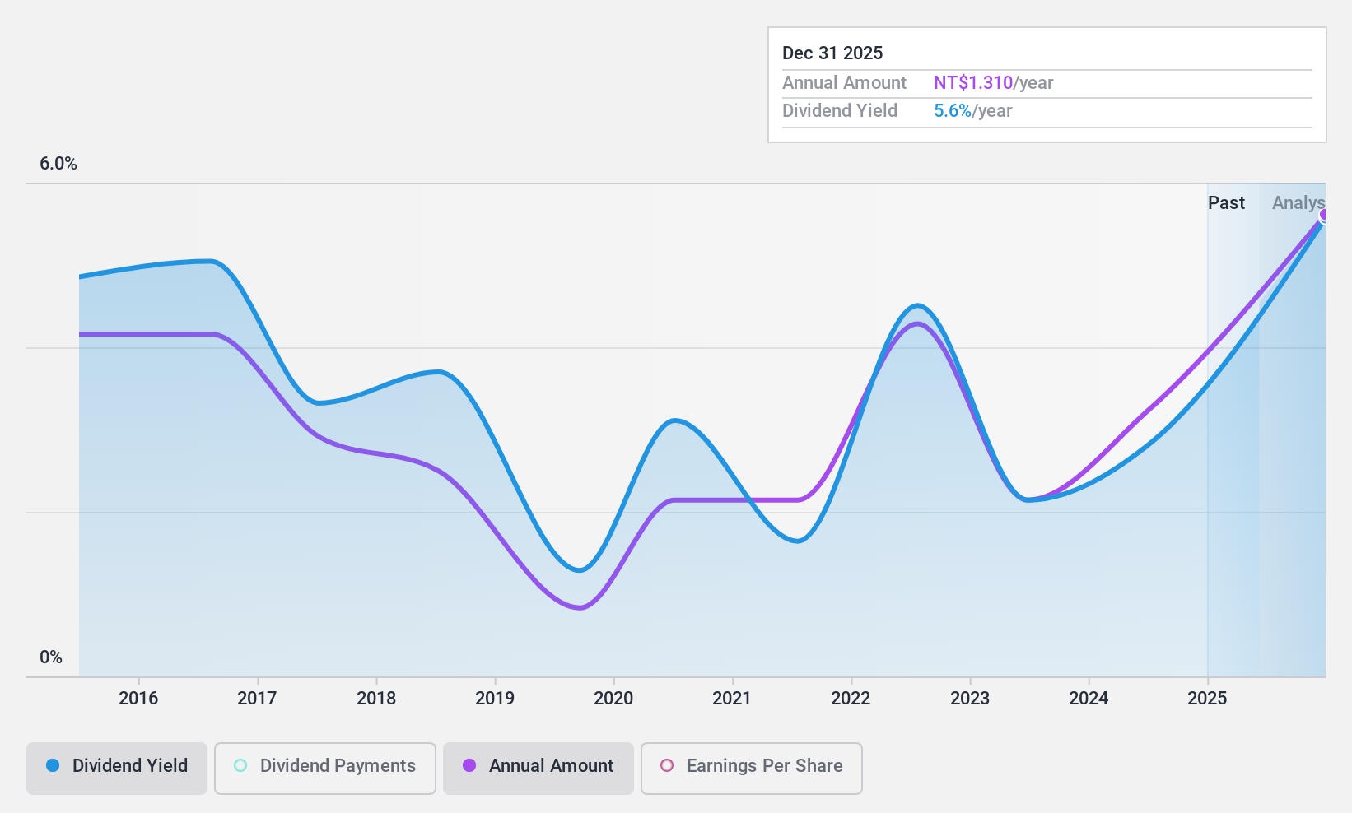
Task: Click the 2024 x-axis label
Action: (1089, 698)
